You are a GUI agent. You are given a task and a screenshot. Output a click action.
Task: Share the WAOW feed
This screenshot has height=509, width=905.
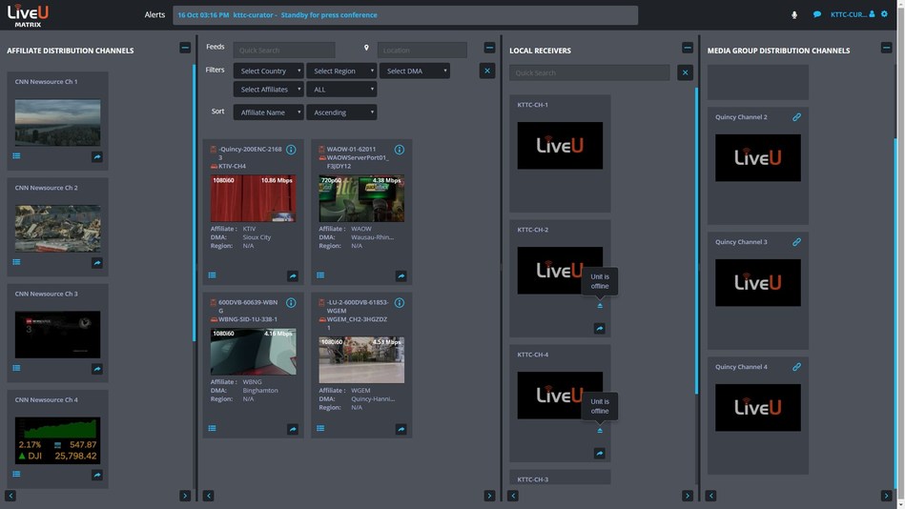click(401, 275)
